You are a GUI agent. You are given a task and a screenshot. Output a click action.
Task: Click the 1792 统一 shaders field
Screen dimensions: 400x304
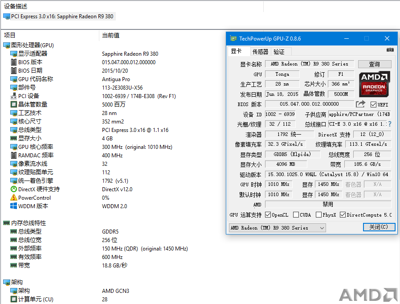coord(289,134)
